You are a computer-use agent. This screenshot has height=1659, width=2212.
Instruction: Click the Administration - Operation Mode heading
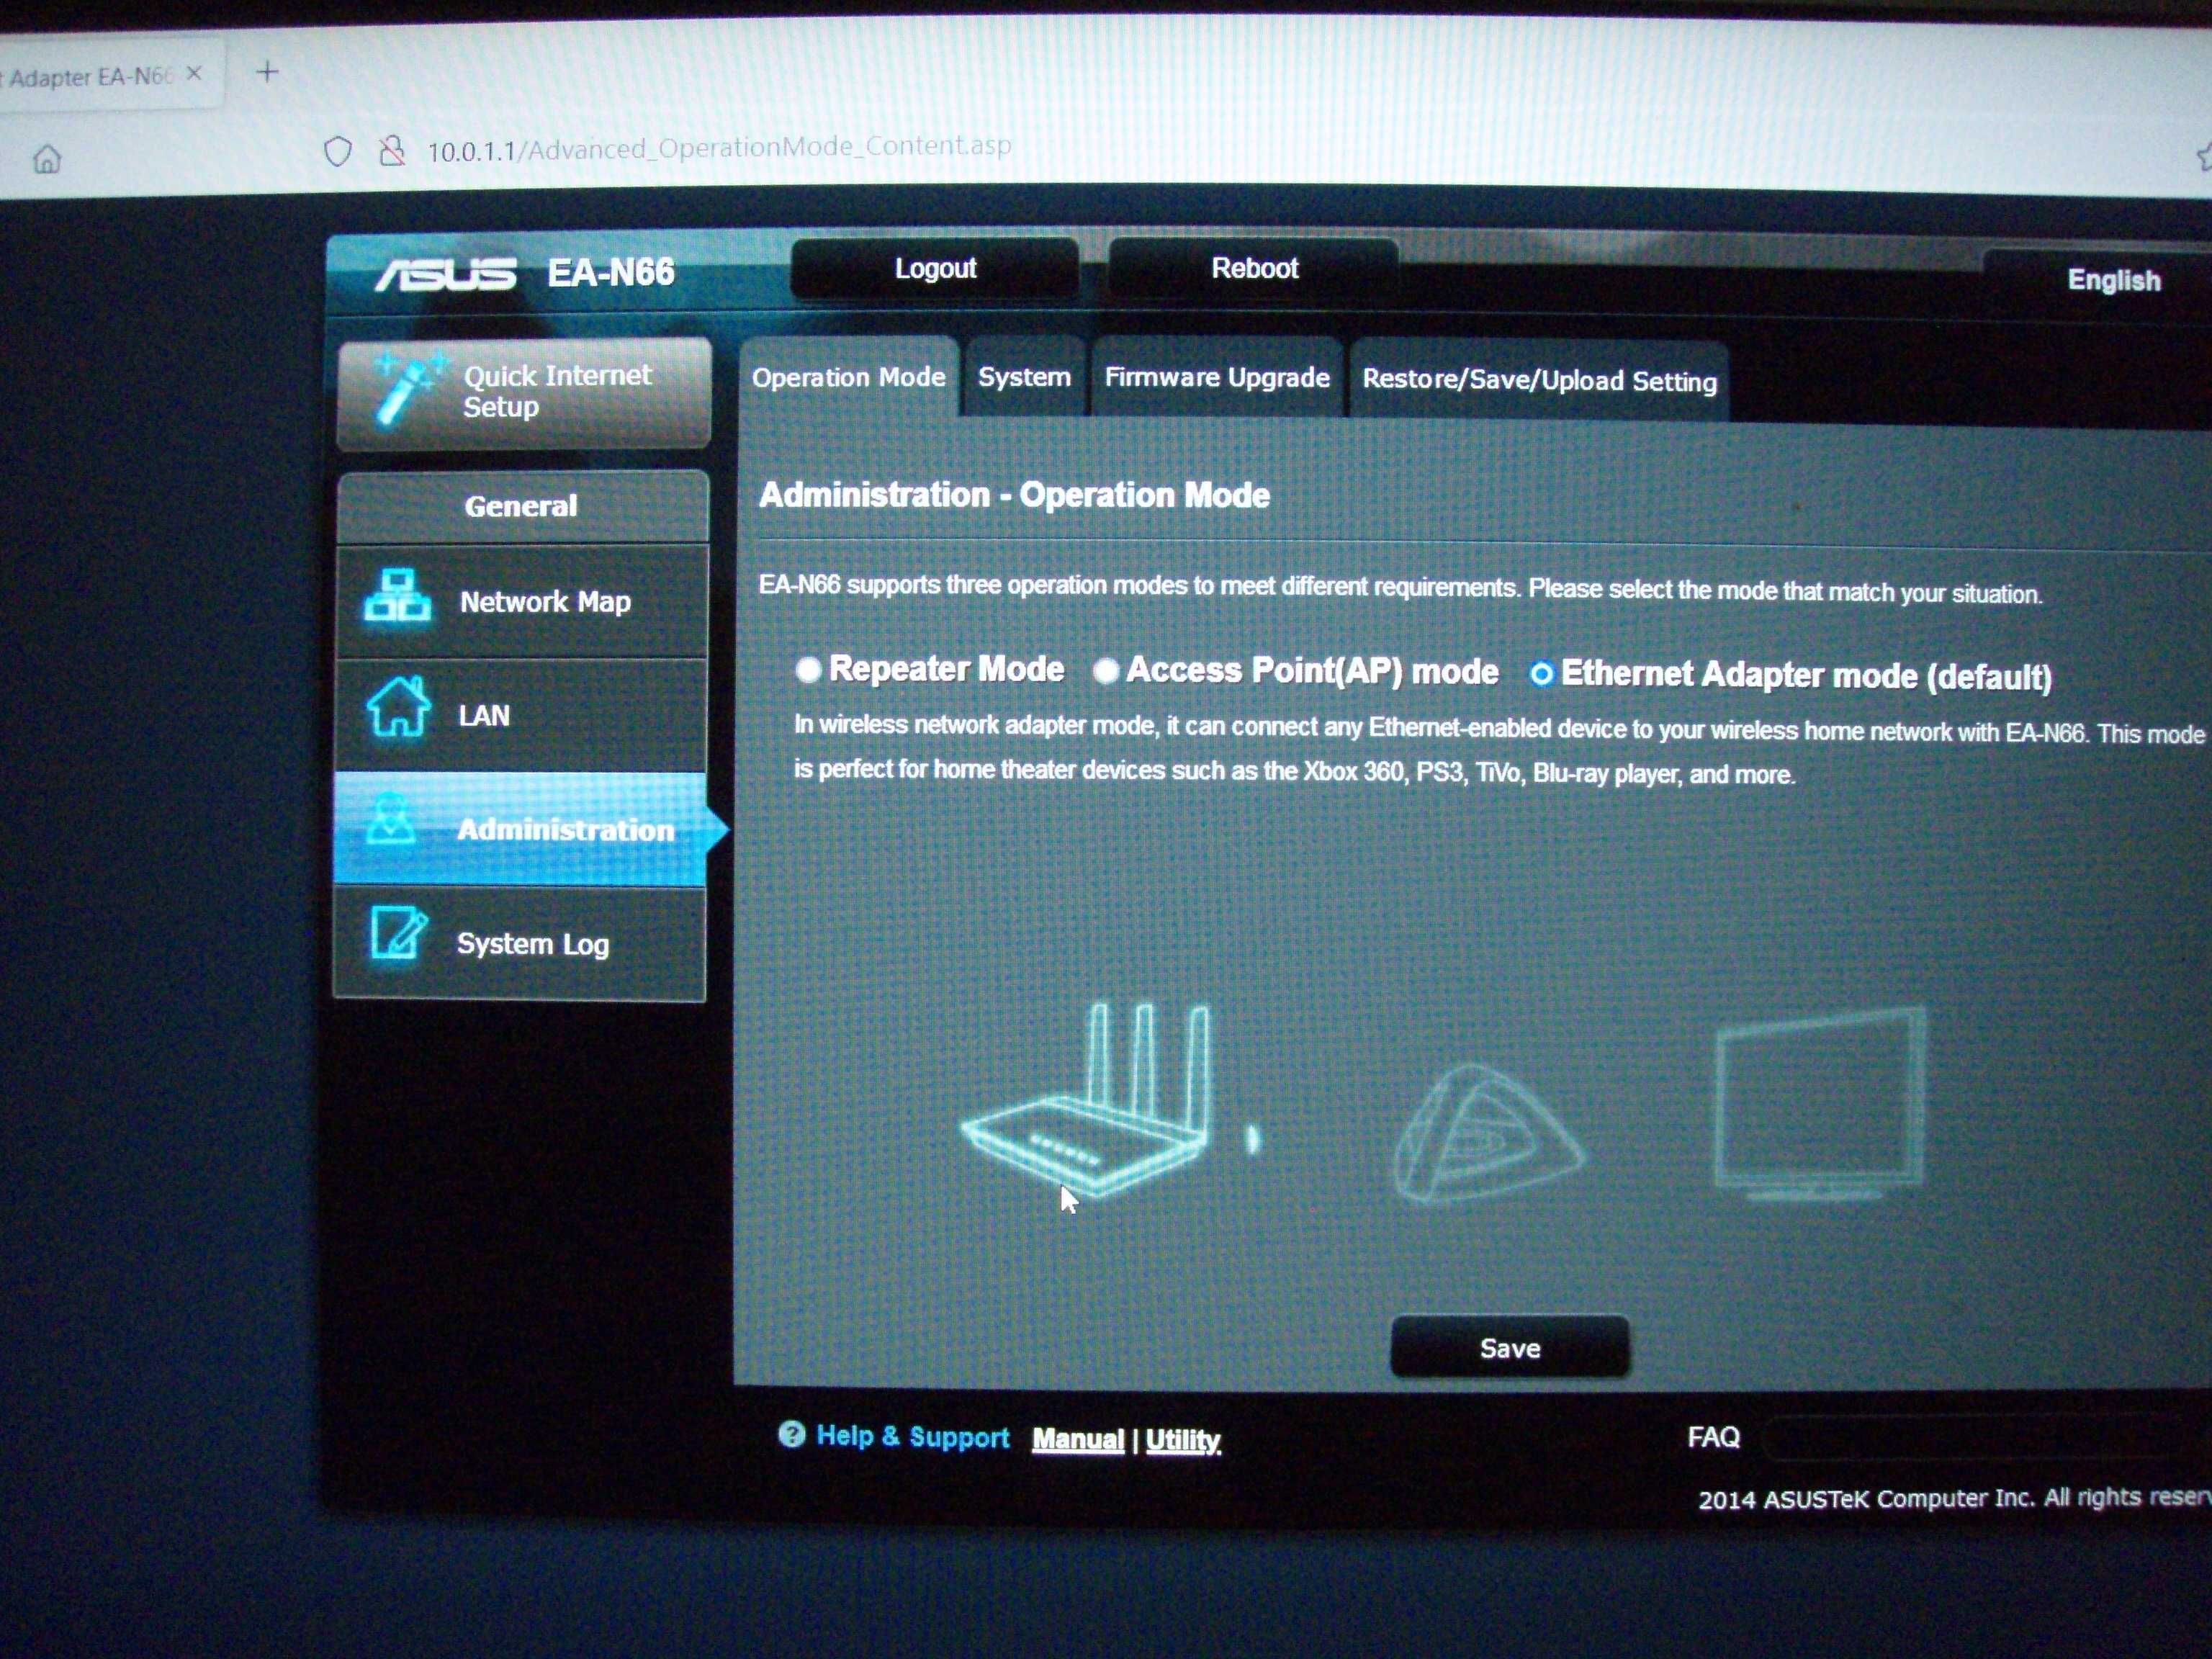pyautogui.click(x=1014, y=495)
